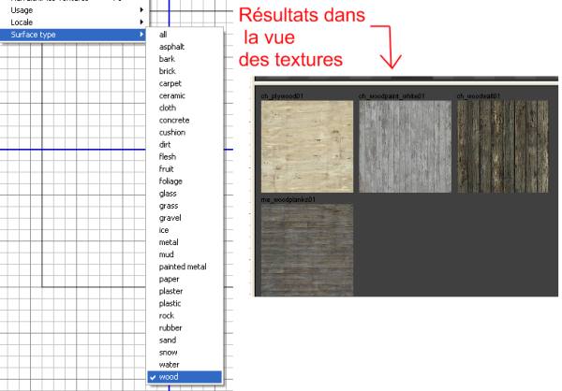Screen dimensions: 562x391
Task: Choose 'water' surface type
Action: [185, 365]
